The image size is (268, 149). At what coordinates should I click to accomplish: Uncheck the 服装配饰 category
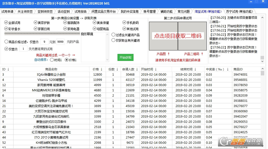pos(65,22)
